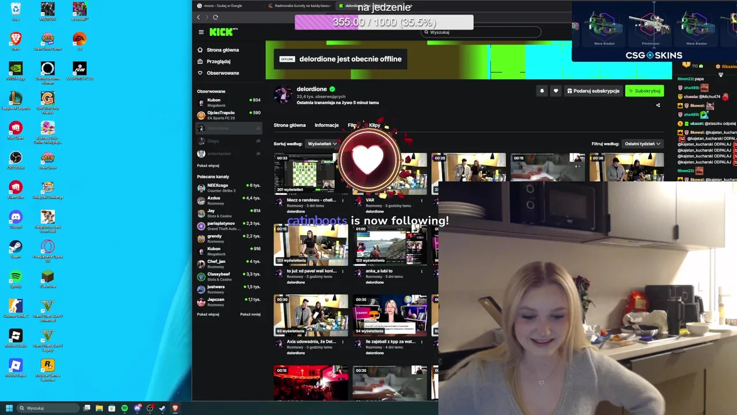Click 'Pokaż mniej' under recommended channels
Viewport: 737px width, 415px height.
tap(250, 314)
